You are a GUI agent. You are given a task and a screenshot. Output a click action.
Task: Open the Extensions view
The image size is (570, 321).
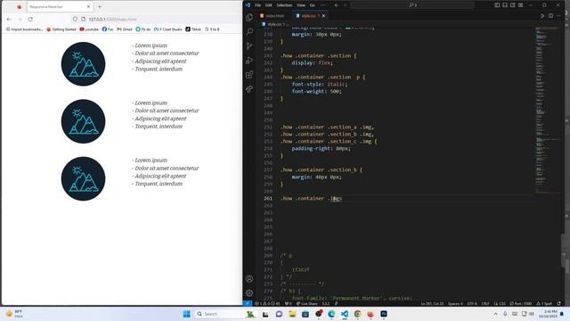[x=249, y=75]
